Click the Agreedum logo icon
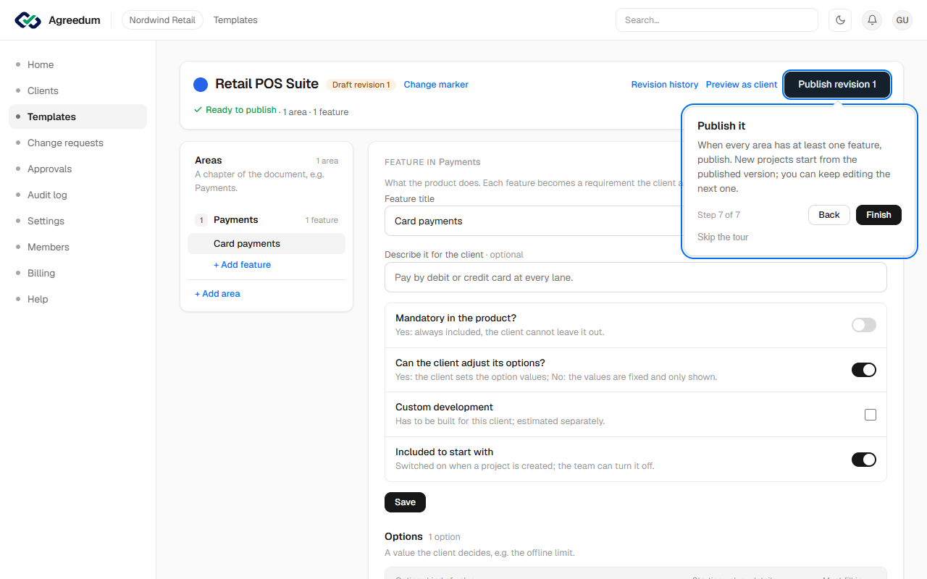Viewport: 927px width, 579px height. click(x=28, y=20)
